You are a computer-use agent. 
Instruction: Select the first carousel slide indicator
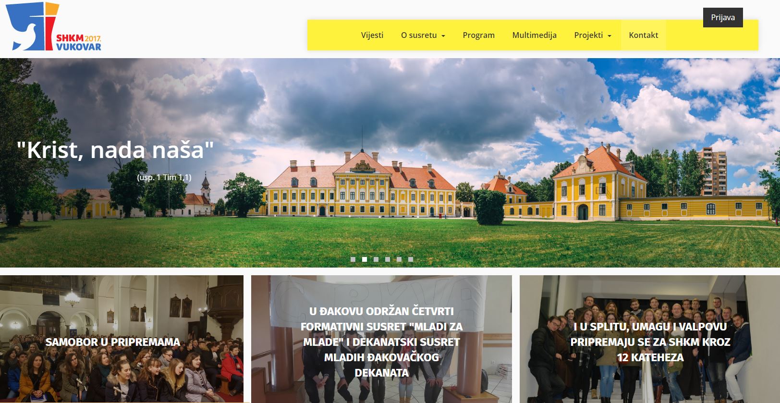tap(353, 259)
